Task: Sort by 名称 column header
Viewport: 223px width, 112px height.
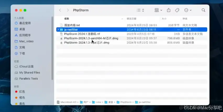Action: (66, 19)
